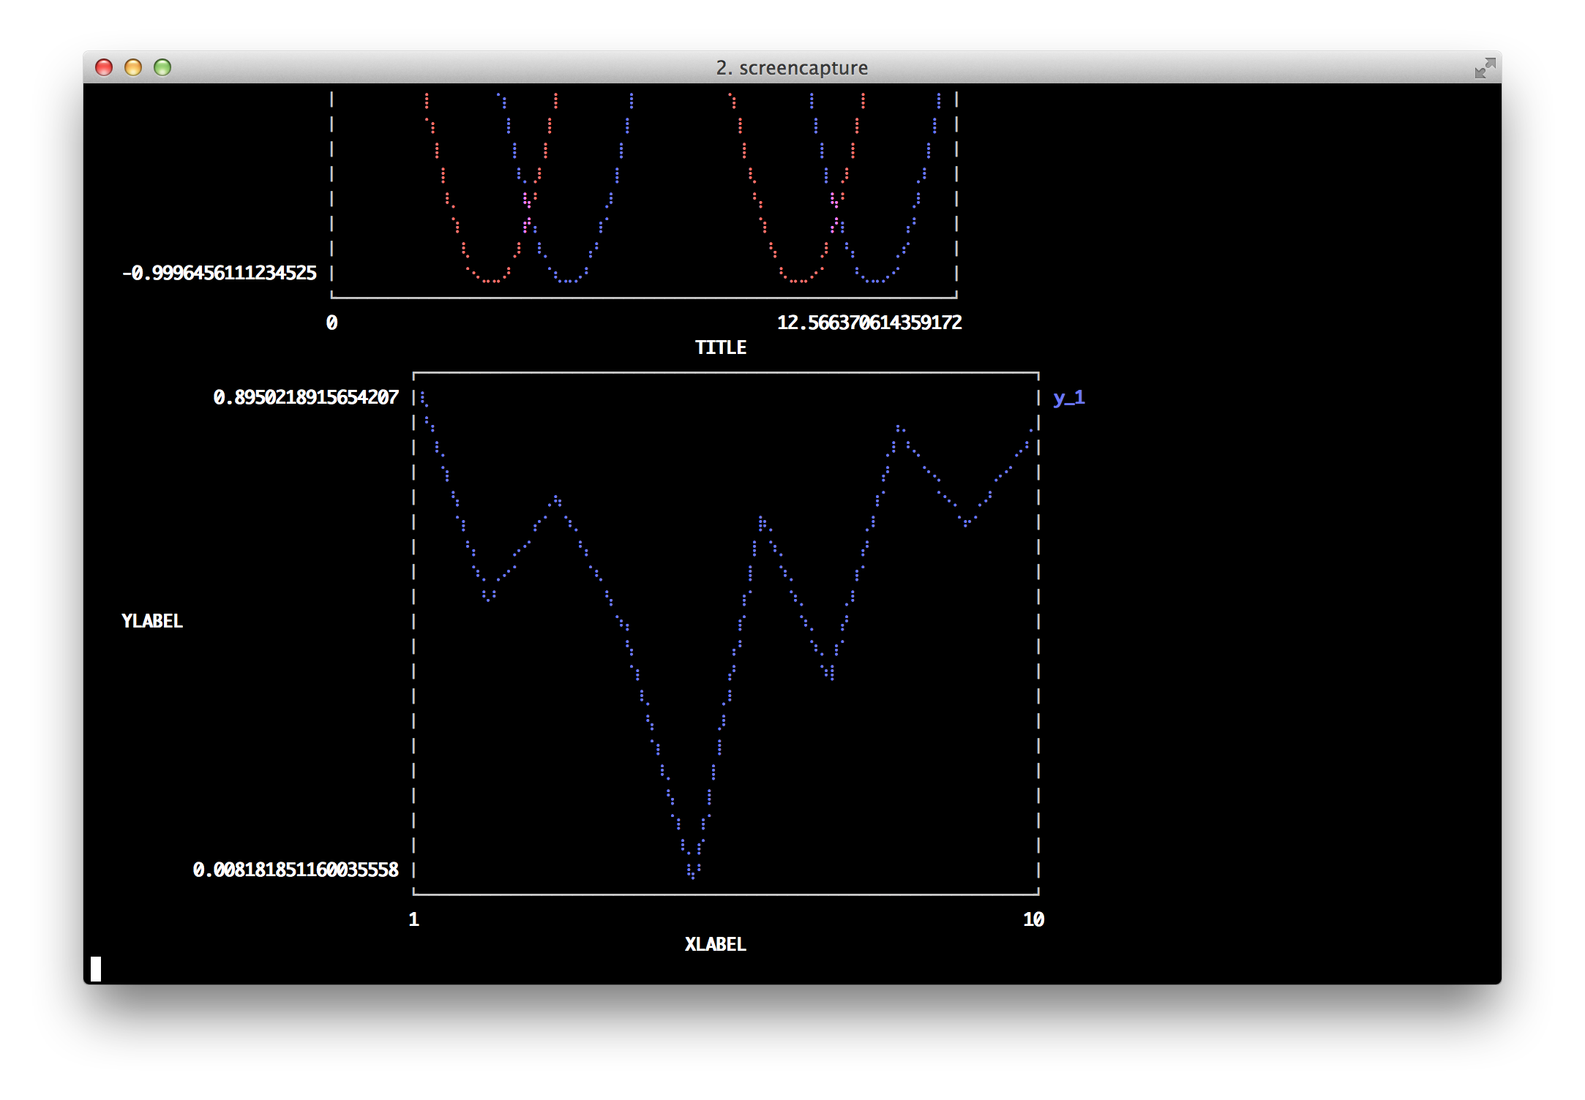This screenshot has width=1585, height=1100.
Task: Click the XLABEL axis label
Action: (715, 944)
